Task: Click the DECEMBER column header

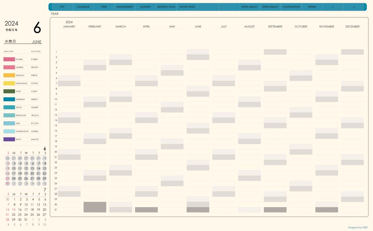Action: (x=352, y=27)
